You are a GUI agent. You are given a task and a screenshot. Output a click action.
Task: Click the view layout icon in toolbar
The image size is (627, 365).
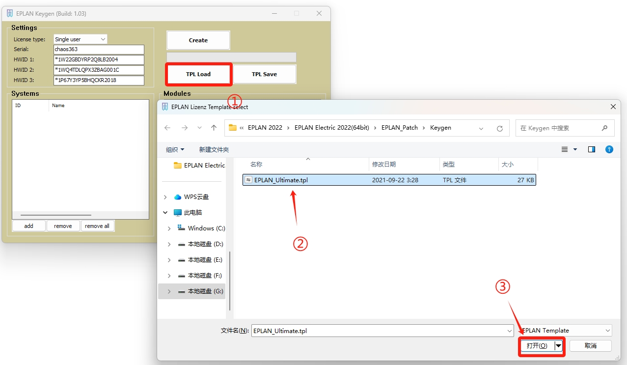(565, 149)
